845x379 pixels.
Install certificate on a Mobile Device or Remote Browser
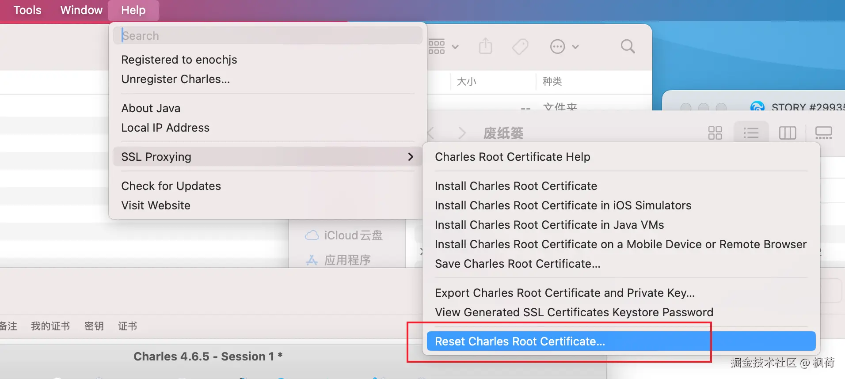click(621, 244)
